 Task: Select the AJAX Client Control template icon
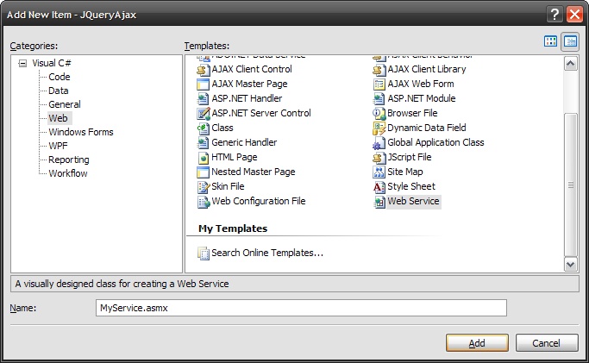(x=204, y=70)
